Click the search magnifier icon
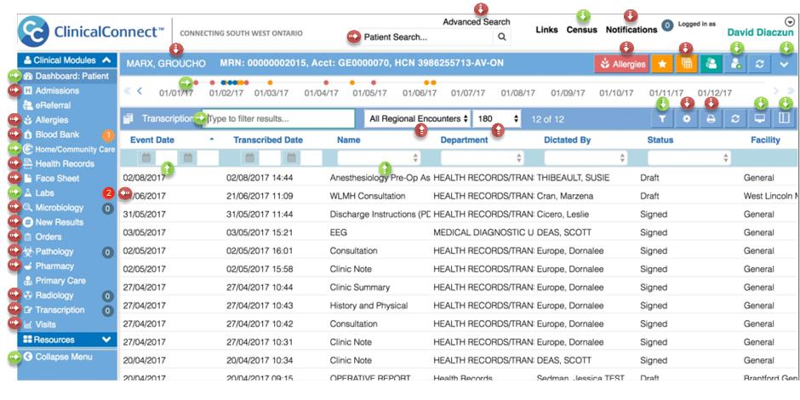Image resolution: width=800 pixels, height=400 pixels. pyautogui.click(x=501, y=37)
